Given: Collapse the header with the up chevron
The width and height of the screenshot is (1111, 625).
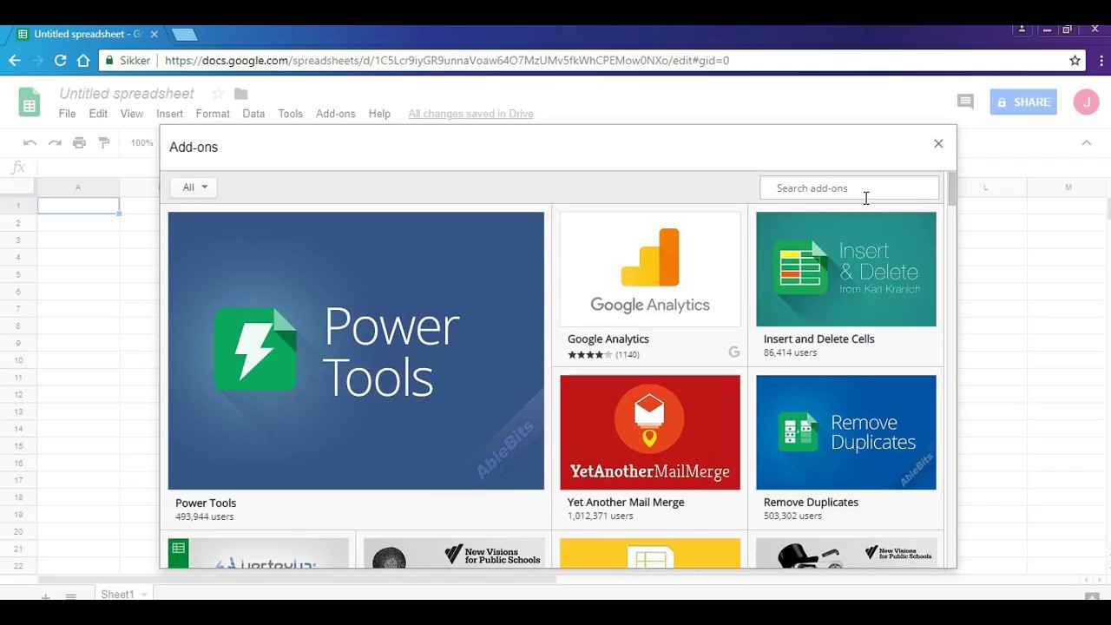Looking at the screenshot, I should [x=1086, y=142].
